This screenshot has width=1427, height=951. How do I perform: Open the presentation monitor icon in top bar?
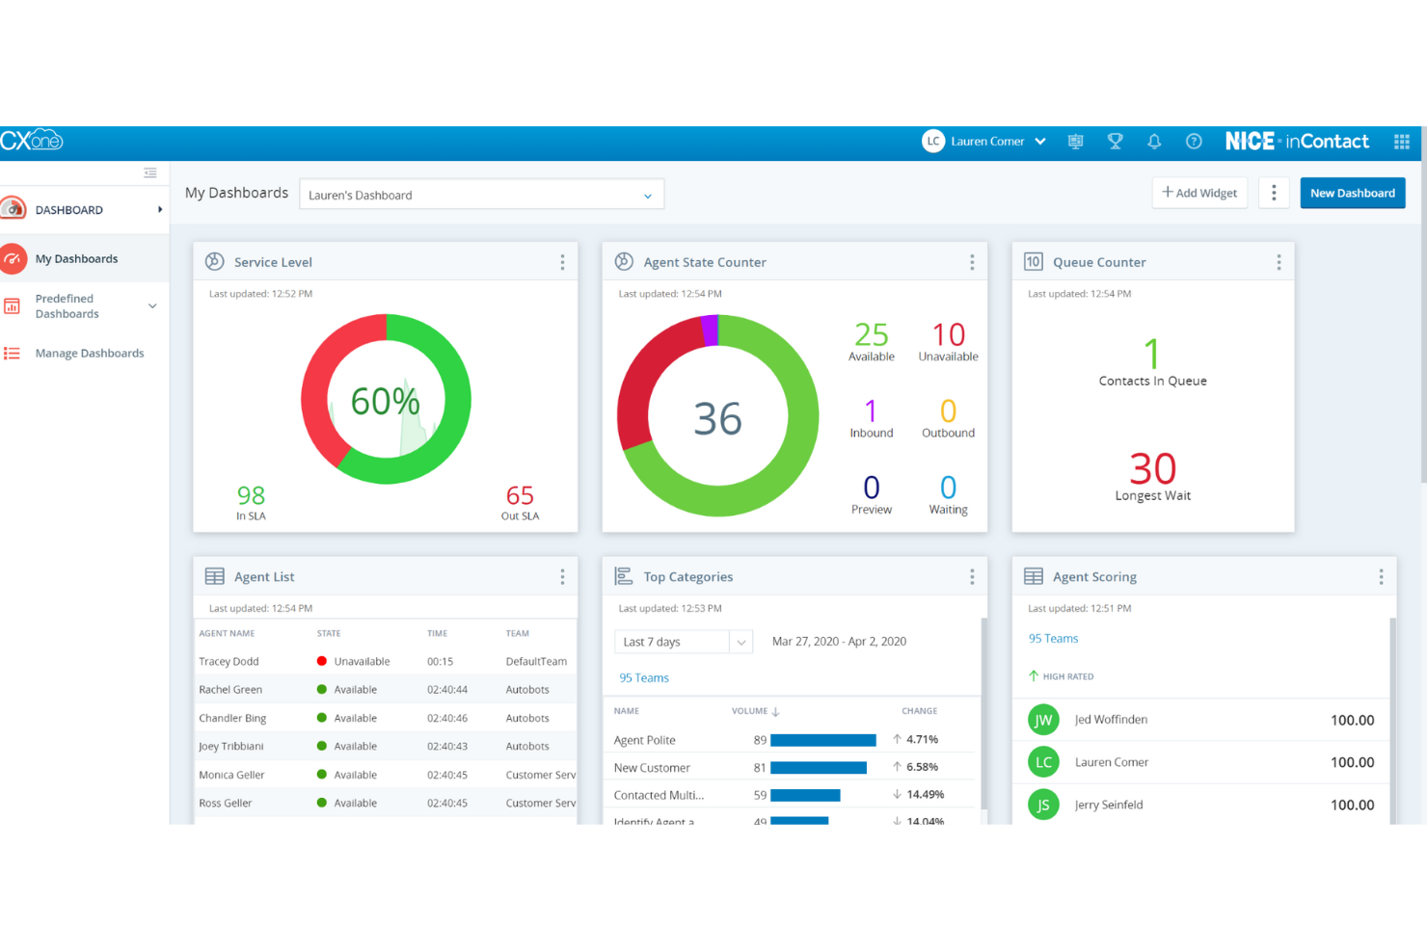point(1075,141)
